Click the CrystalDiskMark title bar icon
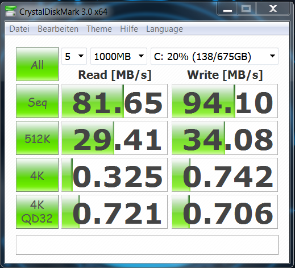The height and width of the screenshot is (268, 295). click(11, 11)
